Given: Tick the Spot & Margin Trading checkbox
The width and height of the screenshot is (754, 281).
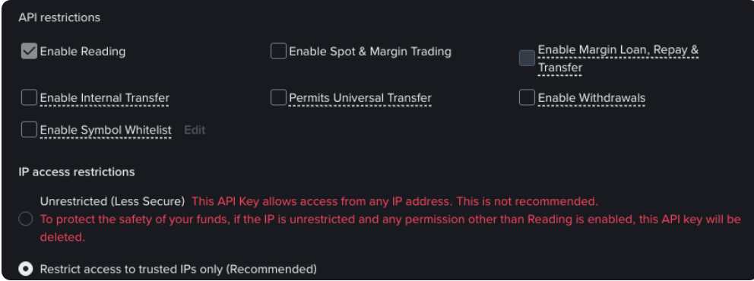Looking at the screenshot, I should [278, 52].
